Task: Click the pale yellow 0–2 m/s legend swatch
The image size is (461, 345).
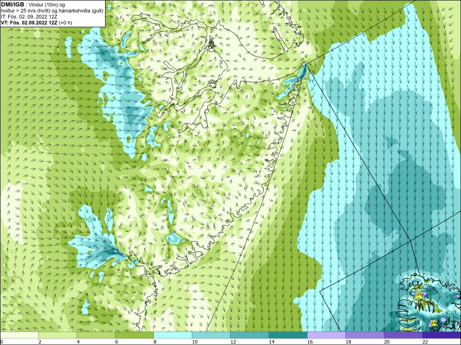Action: 19,335
